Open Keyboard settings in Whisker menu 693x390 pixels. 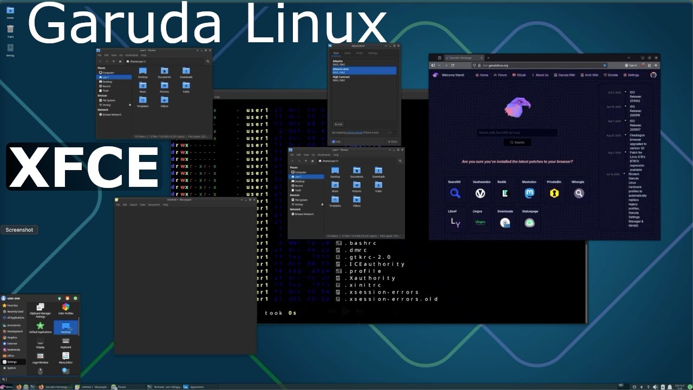pyautogui.click(x=66, y=342)
